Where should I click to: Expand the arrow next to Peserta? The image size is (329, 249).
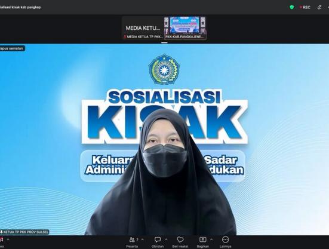tap(143, 239)
